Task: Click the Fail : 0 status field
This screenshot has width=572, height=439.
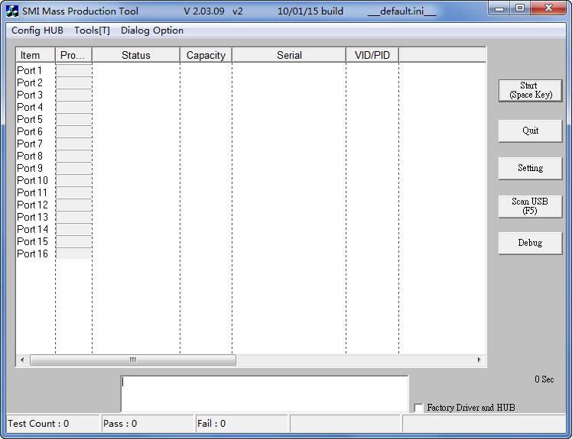Action: pyautogui.click(x=242, y=424)
